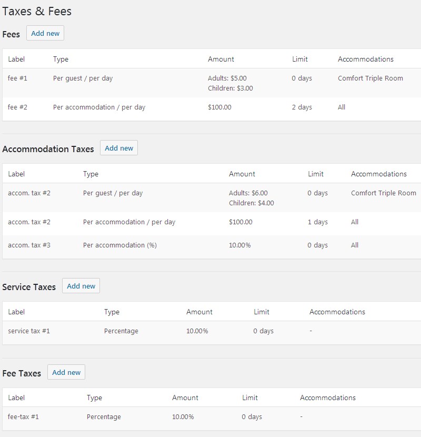The height and width of the screenshot is (437, 421).
Task: Add a new Accommodation Tax
Action: [x=119, y=148]
